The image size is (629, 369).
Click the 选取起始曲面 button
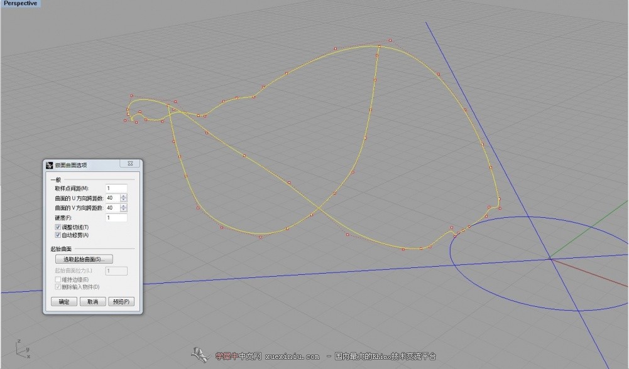84,259
